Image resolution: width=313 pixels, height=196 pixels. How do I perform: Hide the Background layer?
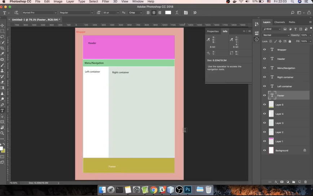264,150
